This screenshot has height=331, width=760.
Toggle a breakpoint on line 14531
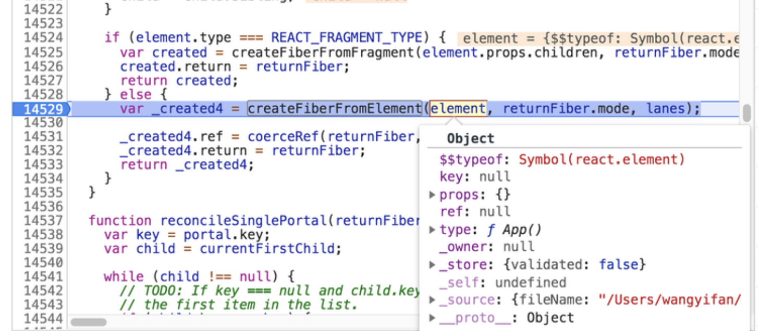pyautogui.click(x=43, y=137)
